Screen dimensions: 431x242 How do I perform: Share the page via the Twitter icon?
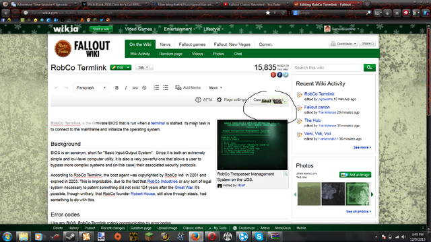click(x=286, y=75)
